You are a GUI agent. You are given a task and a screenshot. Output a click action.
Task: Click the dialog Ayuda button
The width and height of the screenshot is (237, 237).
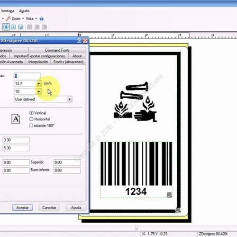click(x=76, y=208)
